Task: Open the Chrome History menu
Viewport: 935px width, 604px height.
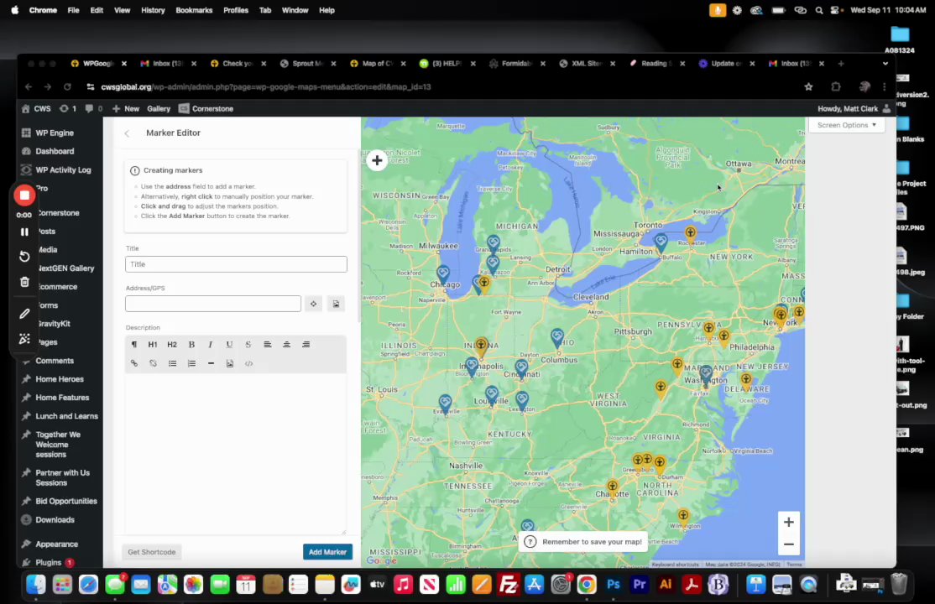Action: (153, 10)
